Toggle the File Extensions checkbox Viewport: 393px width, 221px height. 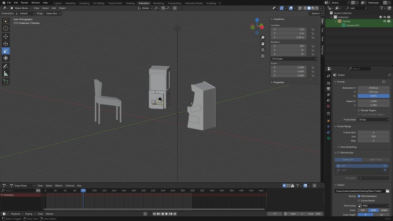(x=359, y=196)
